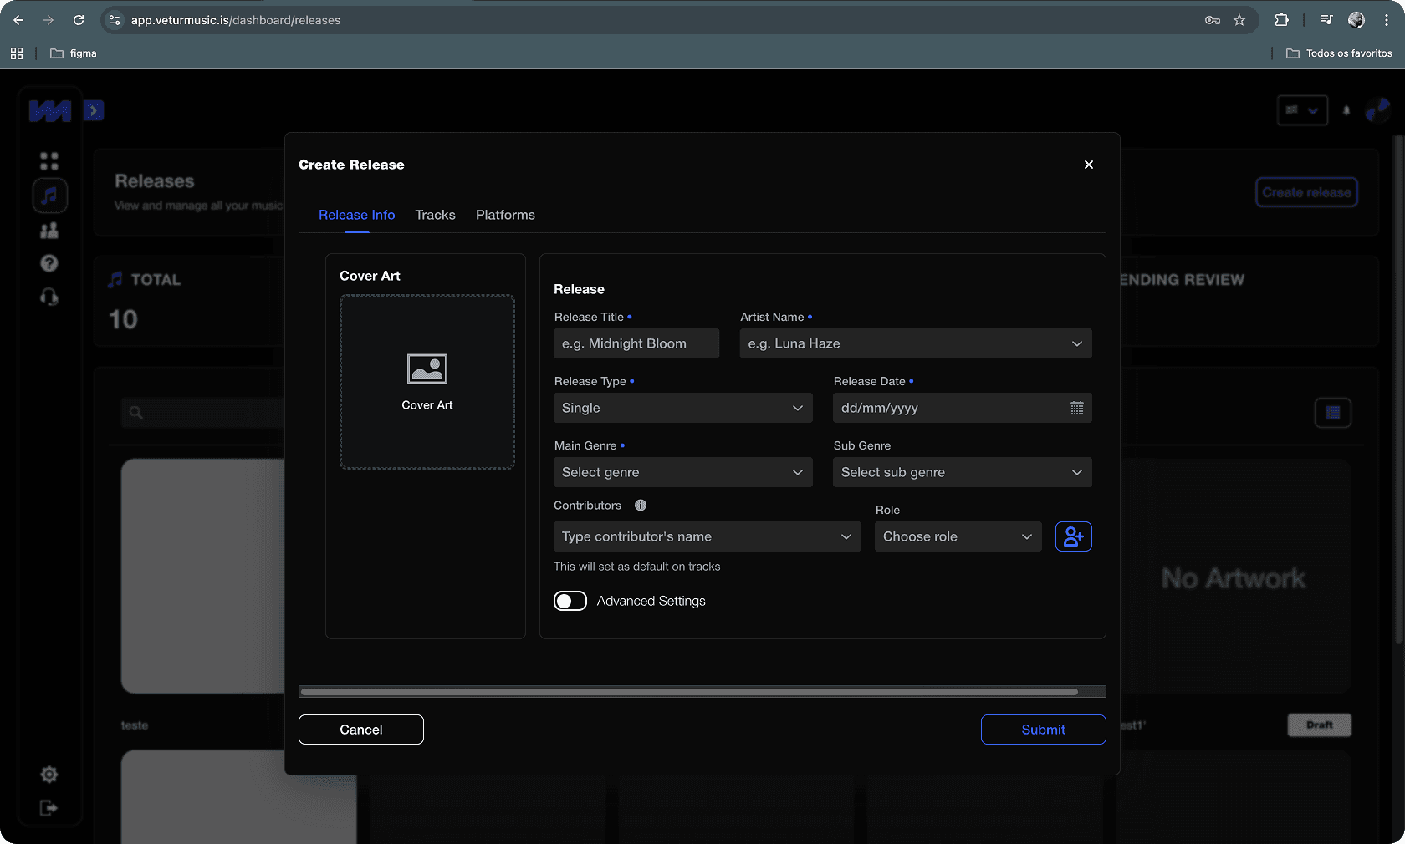Expand the Release Type dropdown
Image resolution: width=1405 pixels, height=844 pixels.
(682, 408)
